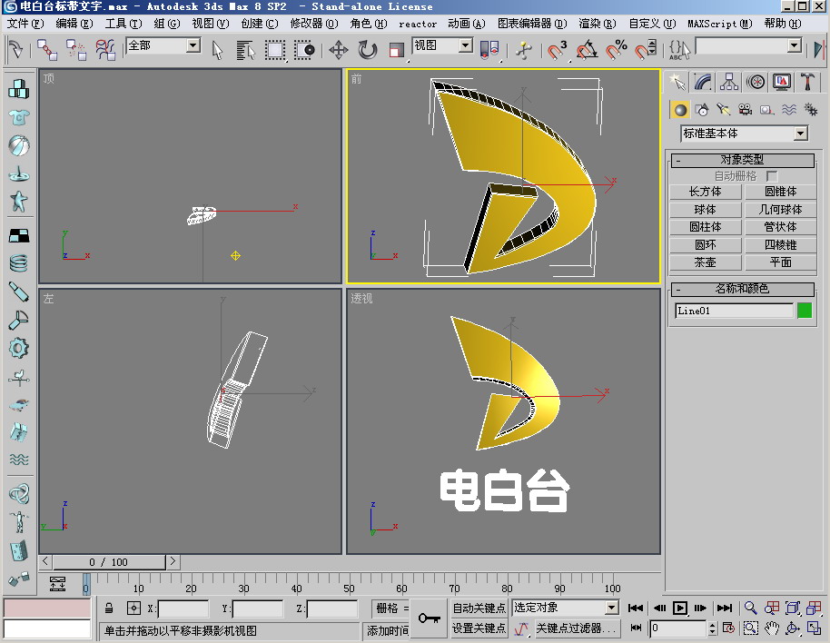This screenshot has width=830, height=643.
Task: Open the Modify panel tab
Action: (703, 83)
